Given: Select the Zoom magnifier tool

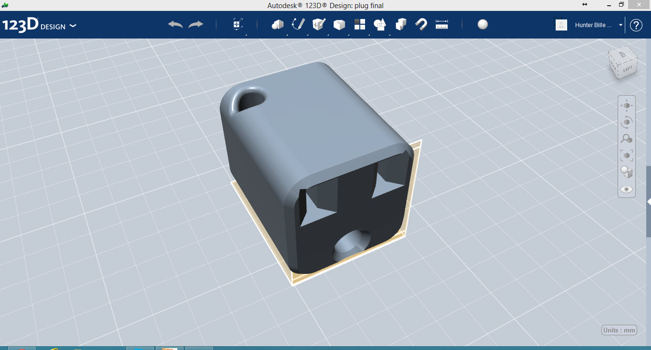Looking at the screenshot, I should point(627,139).
